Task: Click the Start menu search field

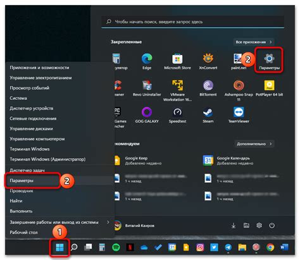Action: pyautogui.click(x=192, y=22)
